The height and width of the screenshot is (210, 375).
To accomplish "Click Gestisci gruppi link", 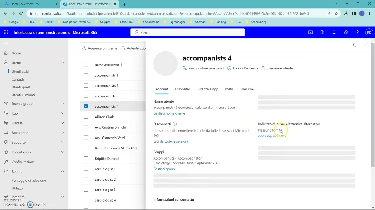I will click(164, 169).
